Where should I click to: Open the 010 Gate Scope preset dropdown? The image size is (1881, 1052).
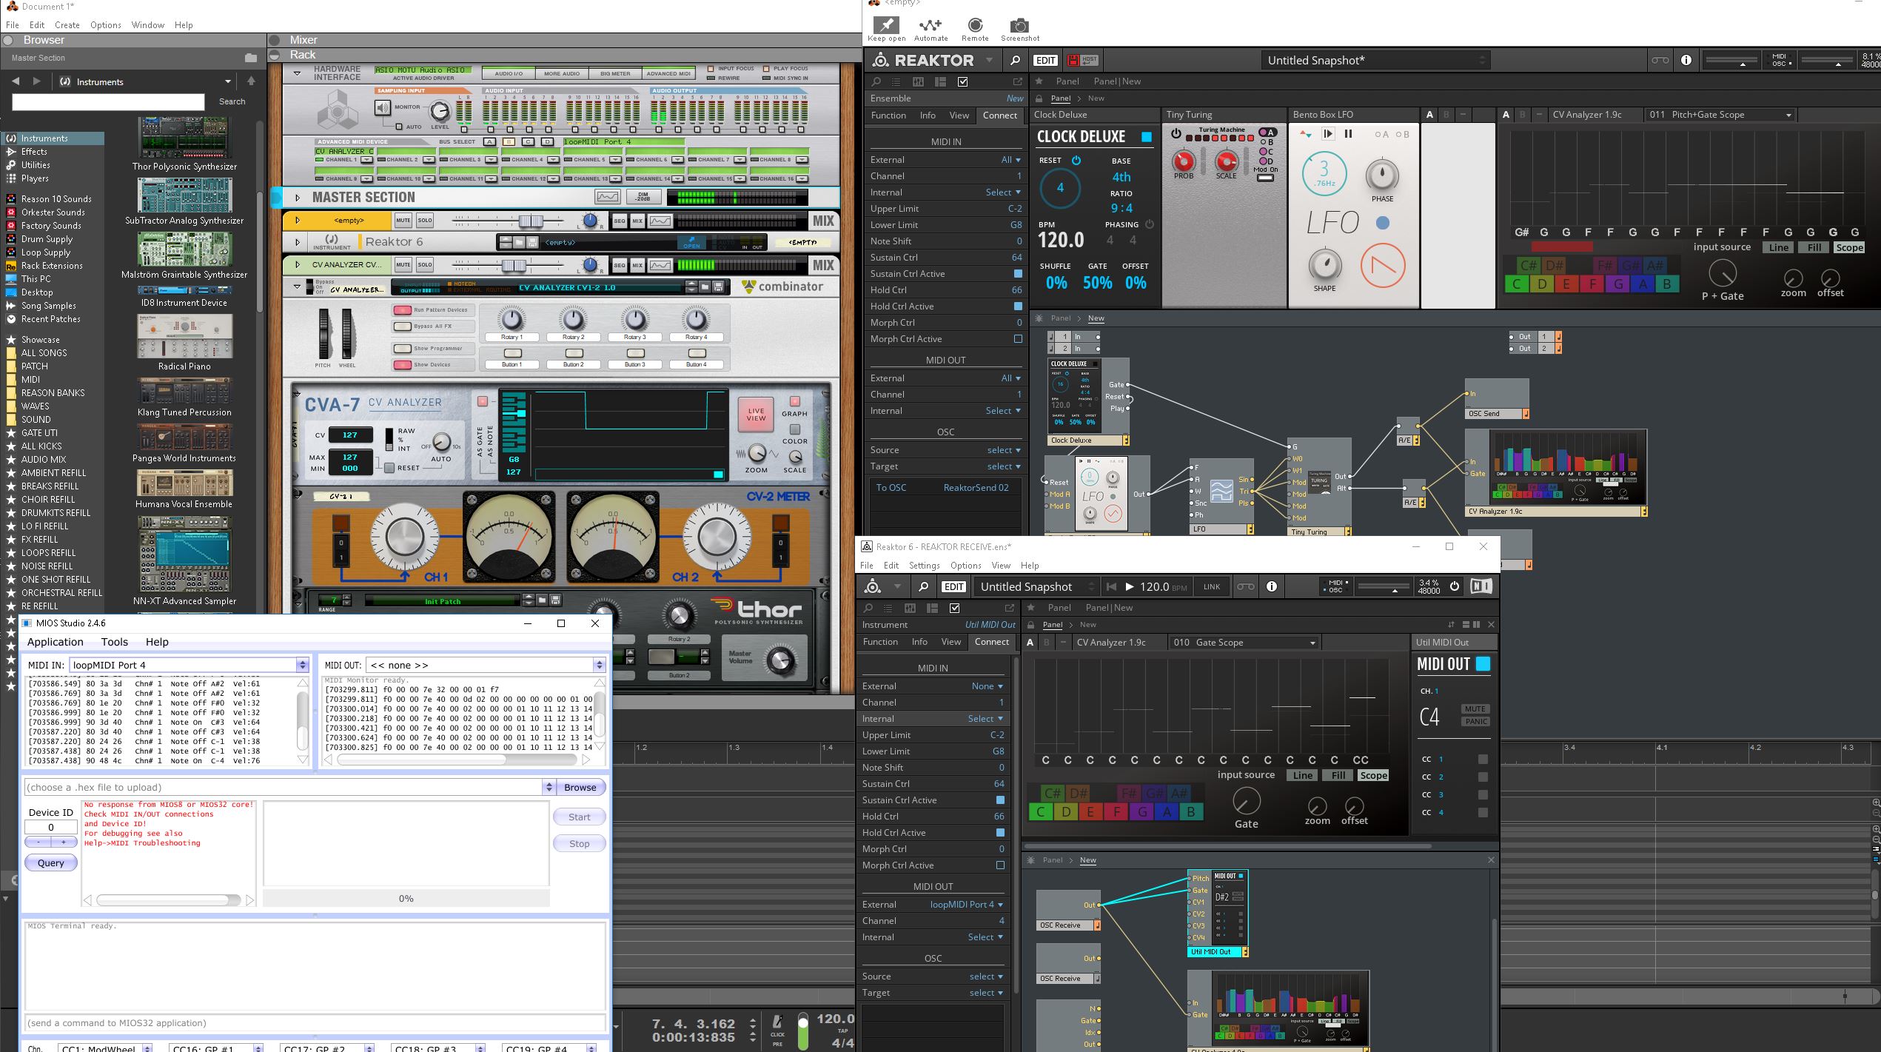(x=1244, y=643)
